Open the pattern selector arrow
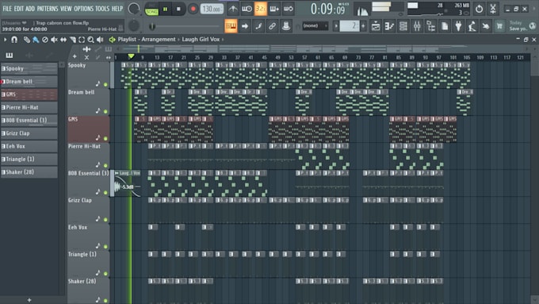539x304 pixels. [336, 26]
